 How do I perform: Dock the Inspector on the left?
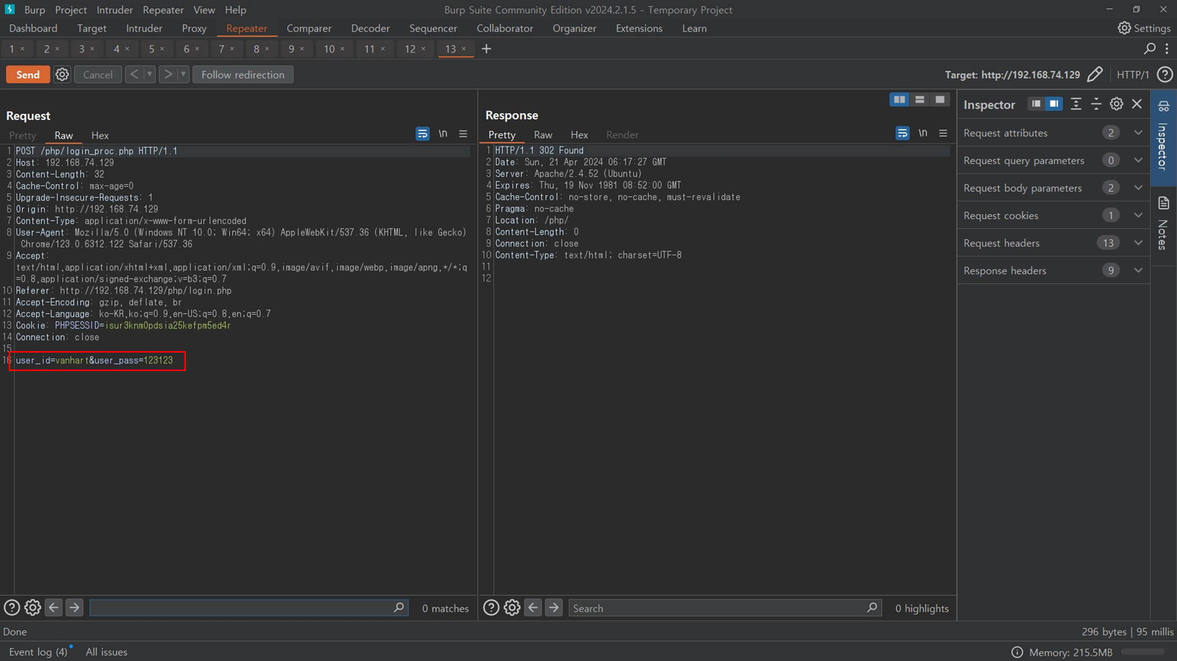coord(1036,104)
